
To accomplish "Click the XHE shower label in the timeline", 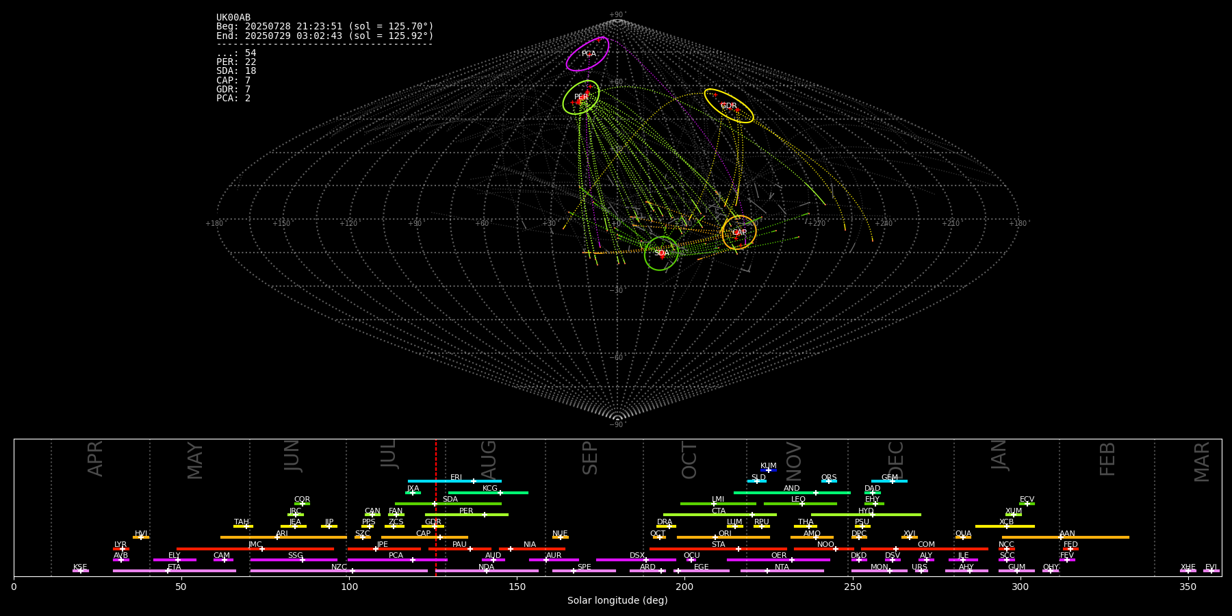I will tap(1188, 567).
